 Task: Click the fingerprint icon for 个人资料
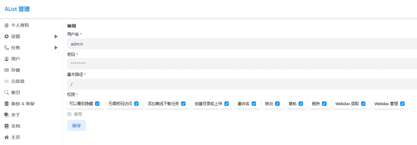coord(7,25)
